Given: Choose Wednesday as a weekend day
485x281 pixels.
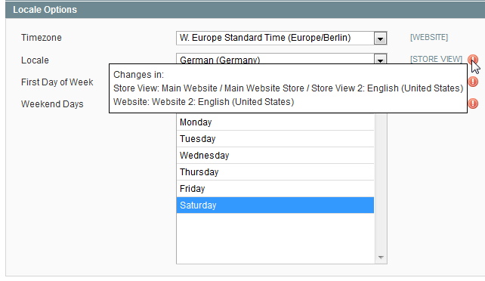Looking at the screenshot, I should [275, 156].
